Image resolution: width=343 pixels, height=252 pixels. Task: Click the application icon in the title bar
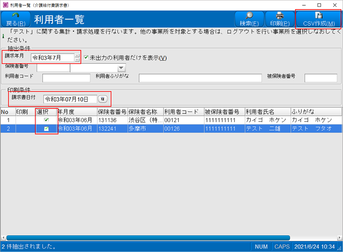pos(5,5)
